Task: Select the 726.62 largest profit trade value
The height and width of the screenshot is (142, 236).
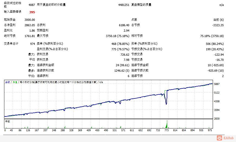Action: click(125, 55)
